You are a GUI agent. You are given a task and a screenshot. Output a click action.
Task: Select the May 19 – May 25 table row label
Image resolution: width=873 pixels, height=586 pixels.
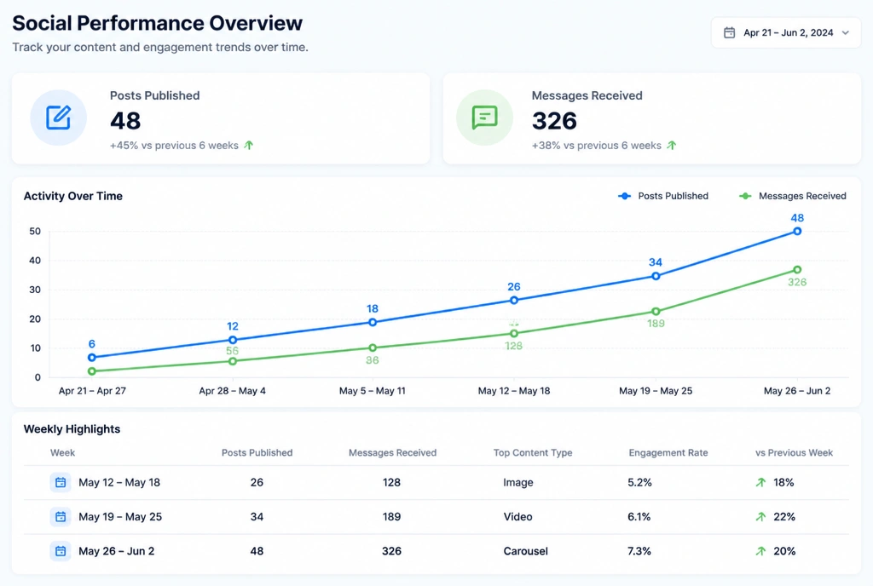120,516
